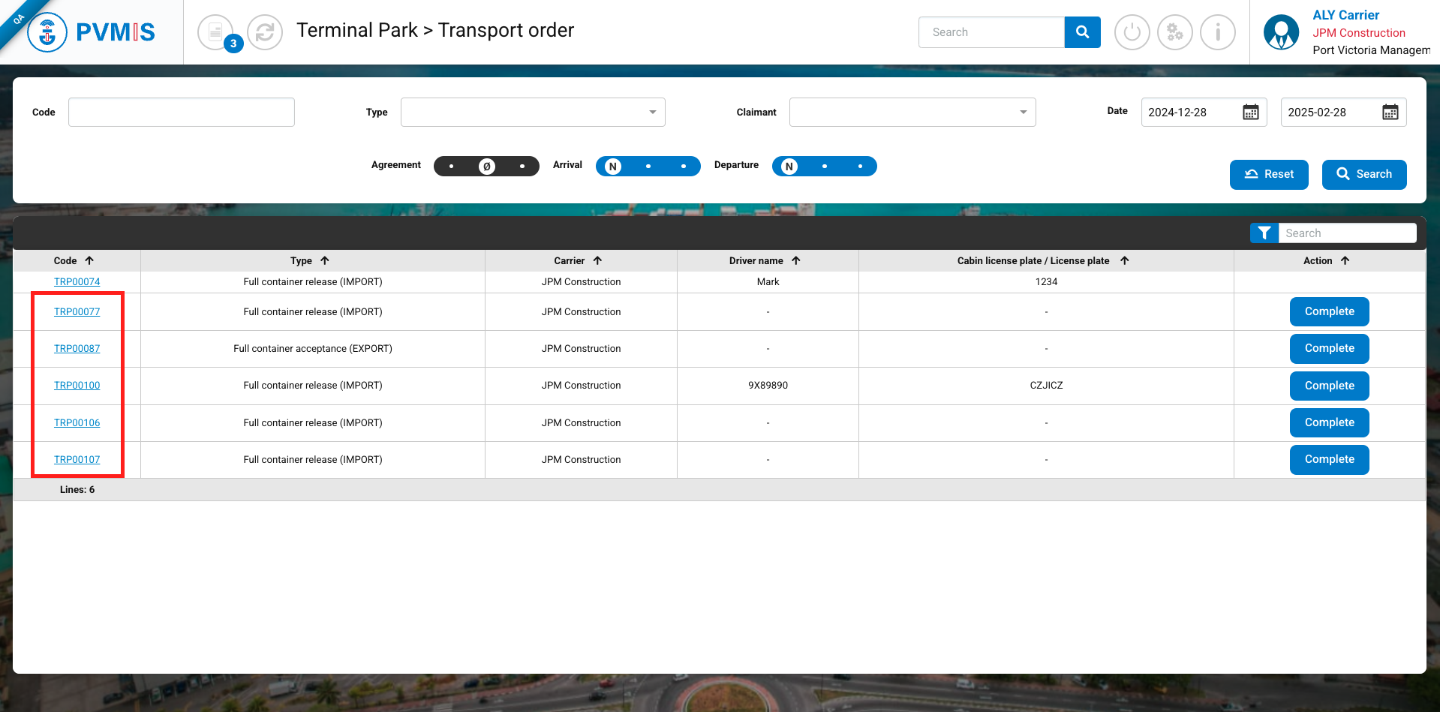Click the magnifier button beside top search
The width and height of the screenshot is (1440, 712).
(x=1082, y=32)
